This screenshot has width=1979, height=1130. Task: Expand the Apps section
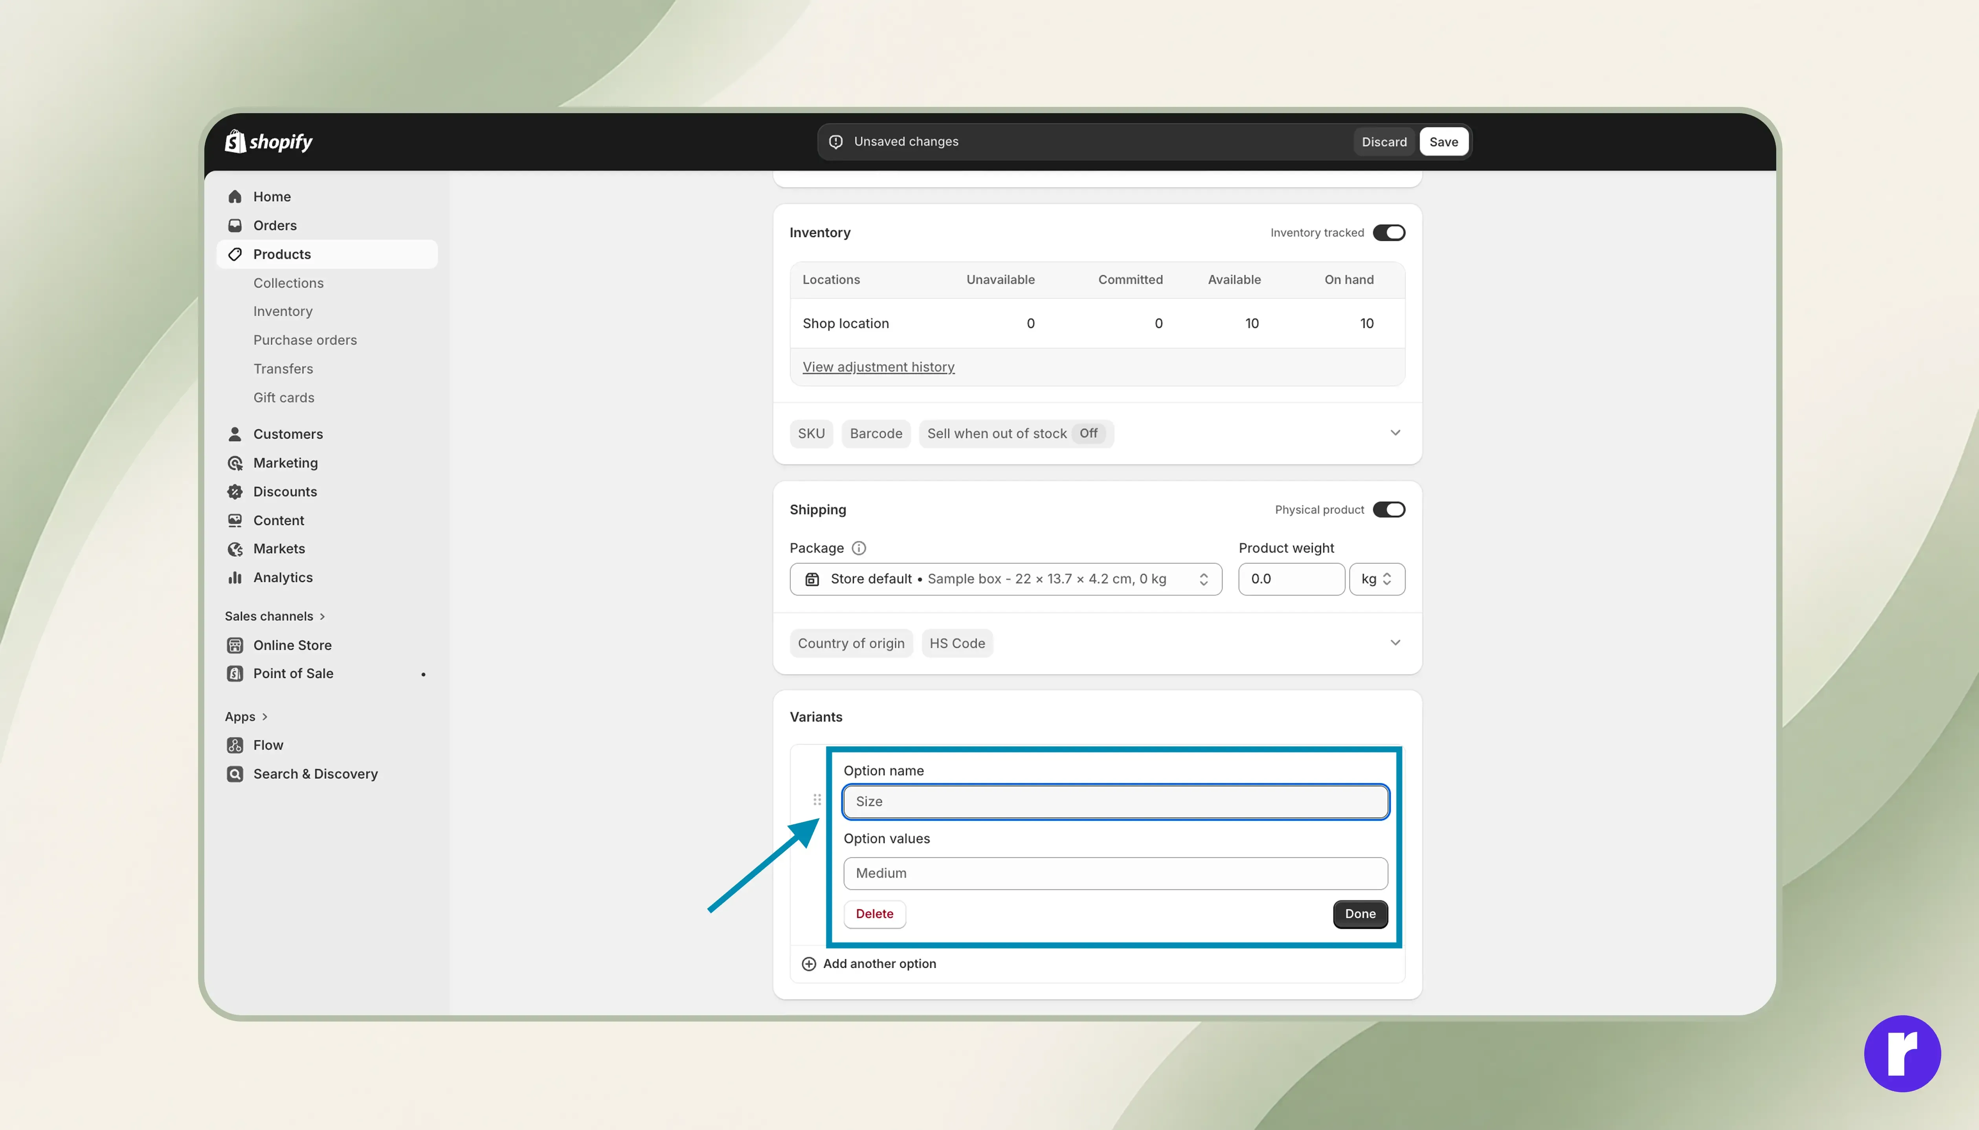(246, 716)
